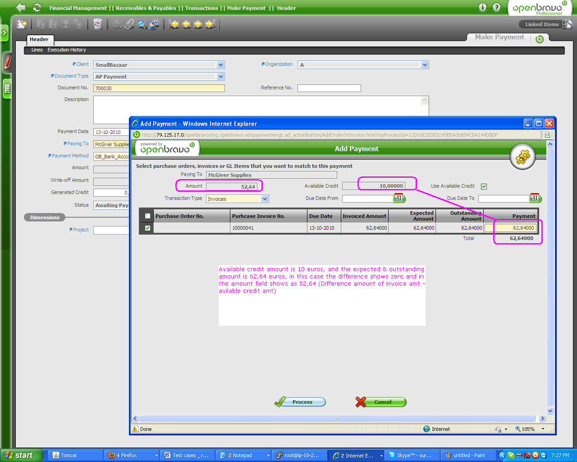Expand the Notepad taskbar group

click(268, 456)
